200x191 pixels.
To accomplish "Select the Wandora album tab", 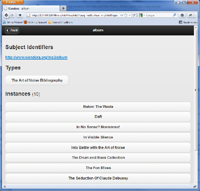I will click(30, 8).
